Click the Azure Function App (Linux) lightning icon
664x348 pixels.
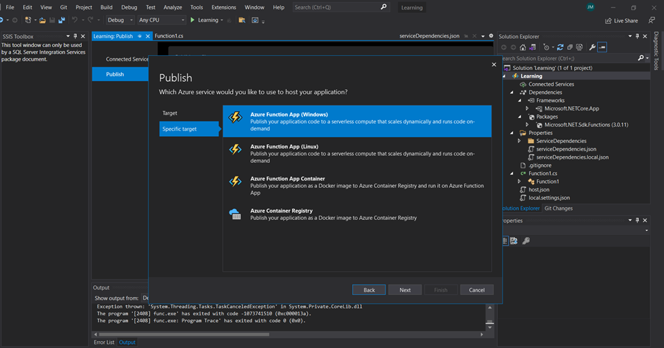click(236, 149)
